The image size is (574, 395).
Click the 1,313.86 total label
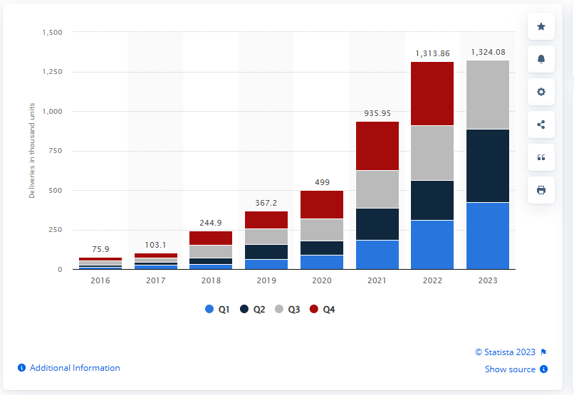point(432,54)
